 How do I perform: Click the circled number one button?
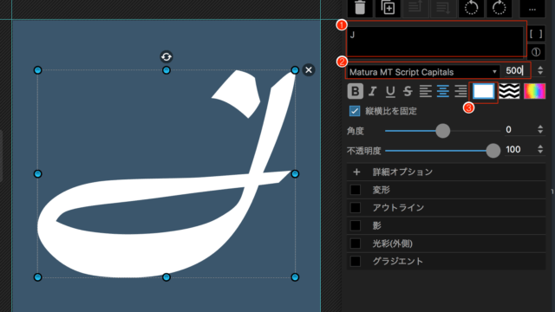536,52
